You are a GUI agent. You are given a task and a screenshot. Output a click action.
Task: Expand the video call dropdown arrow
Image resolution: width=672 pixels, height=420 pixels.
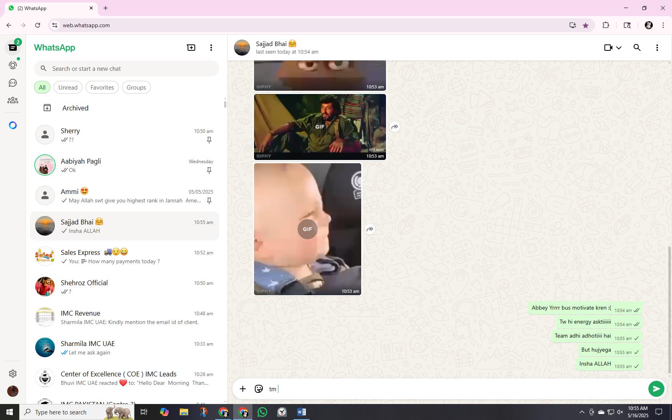point(619,48)
